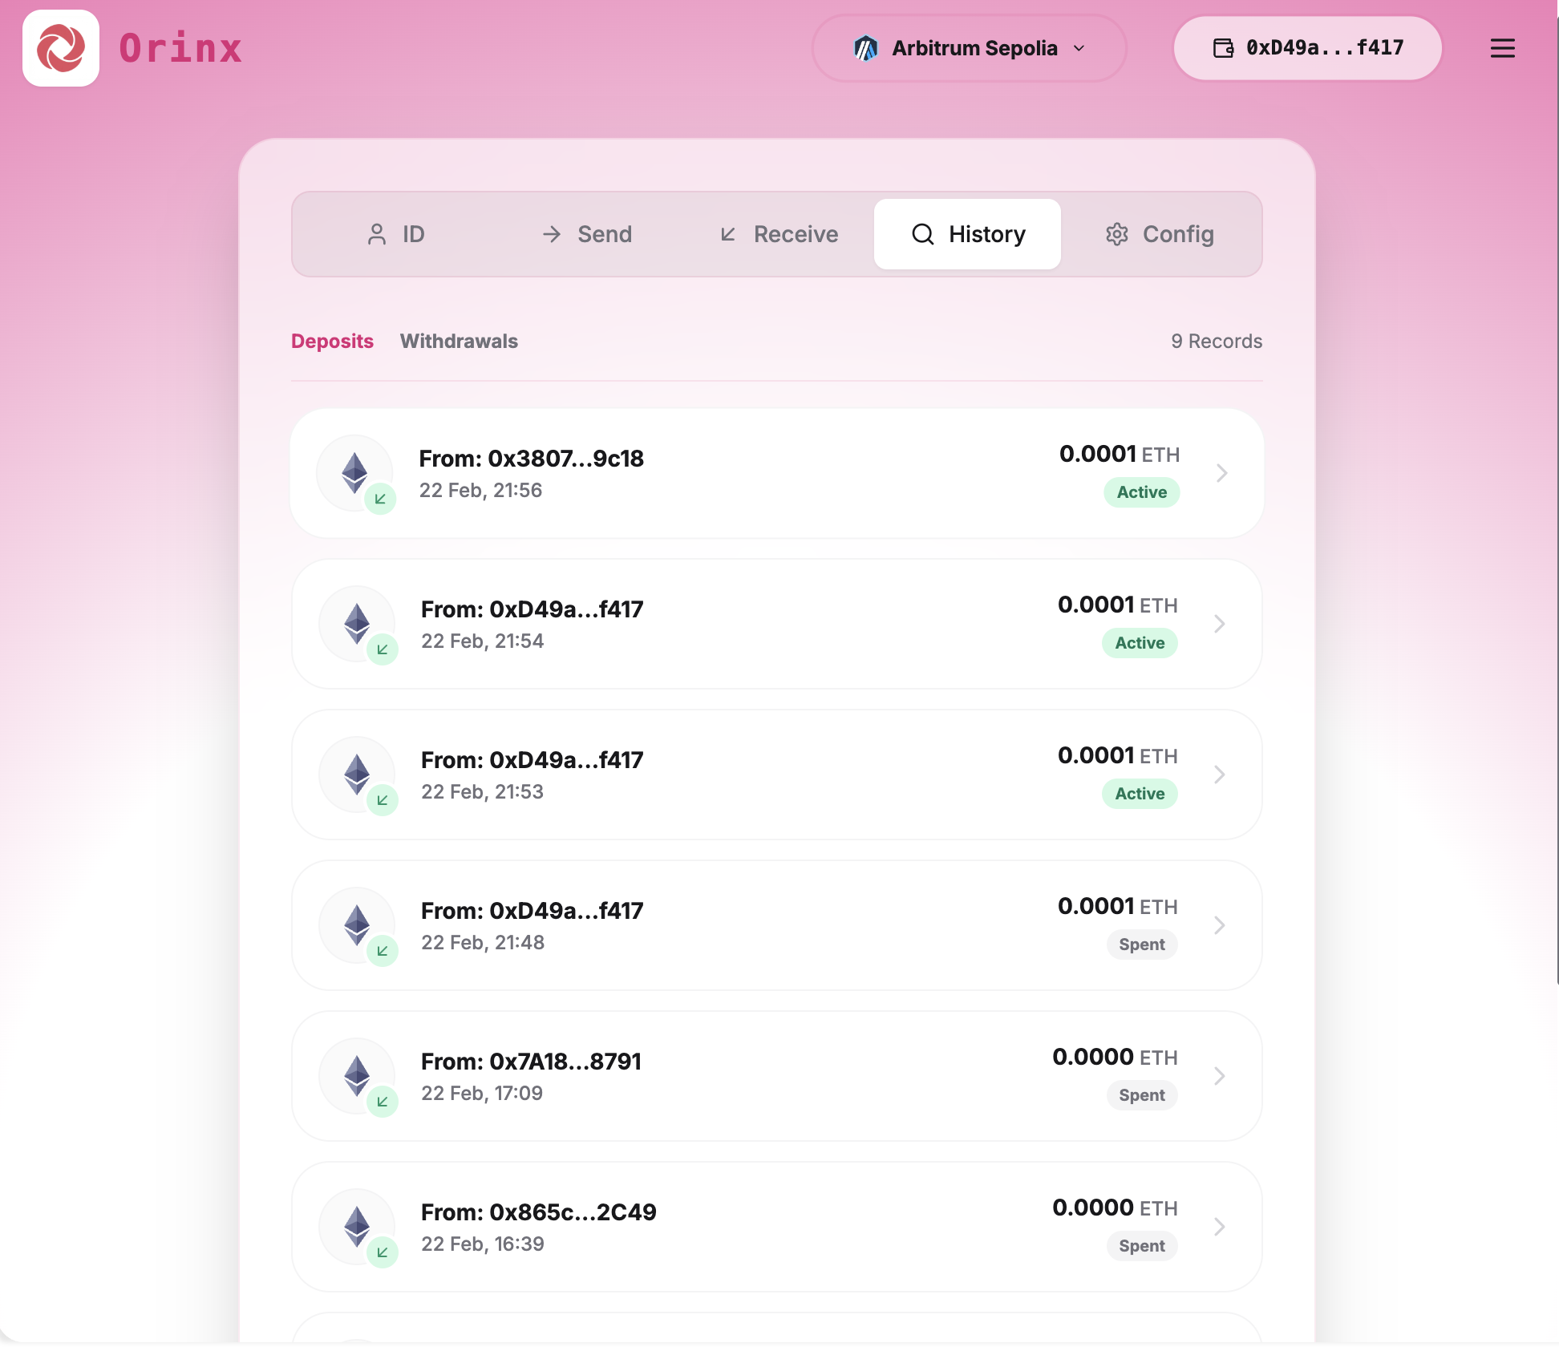Click the Active badge on 21:54 deposit

(x=1140, y=643)
